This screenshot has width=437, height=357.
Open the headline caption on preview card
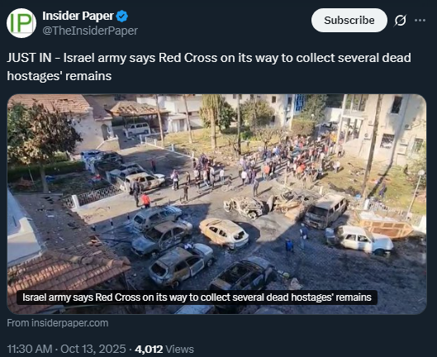197,297
